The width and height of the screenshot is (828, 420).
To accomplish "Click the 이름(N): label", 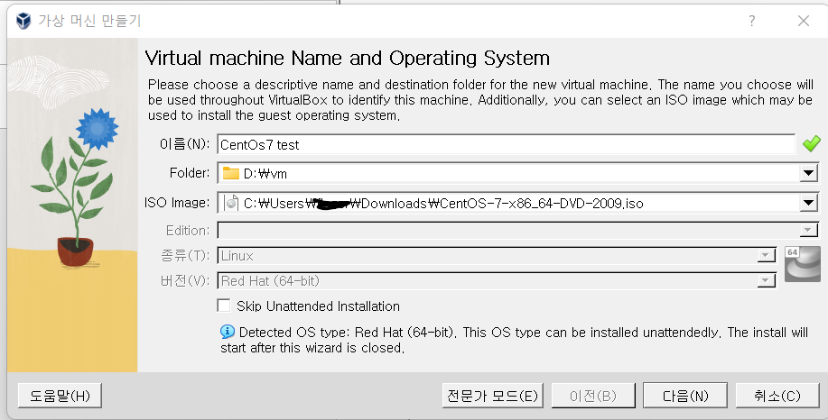I will coord(185,144).
